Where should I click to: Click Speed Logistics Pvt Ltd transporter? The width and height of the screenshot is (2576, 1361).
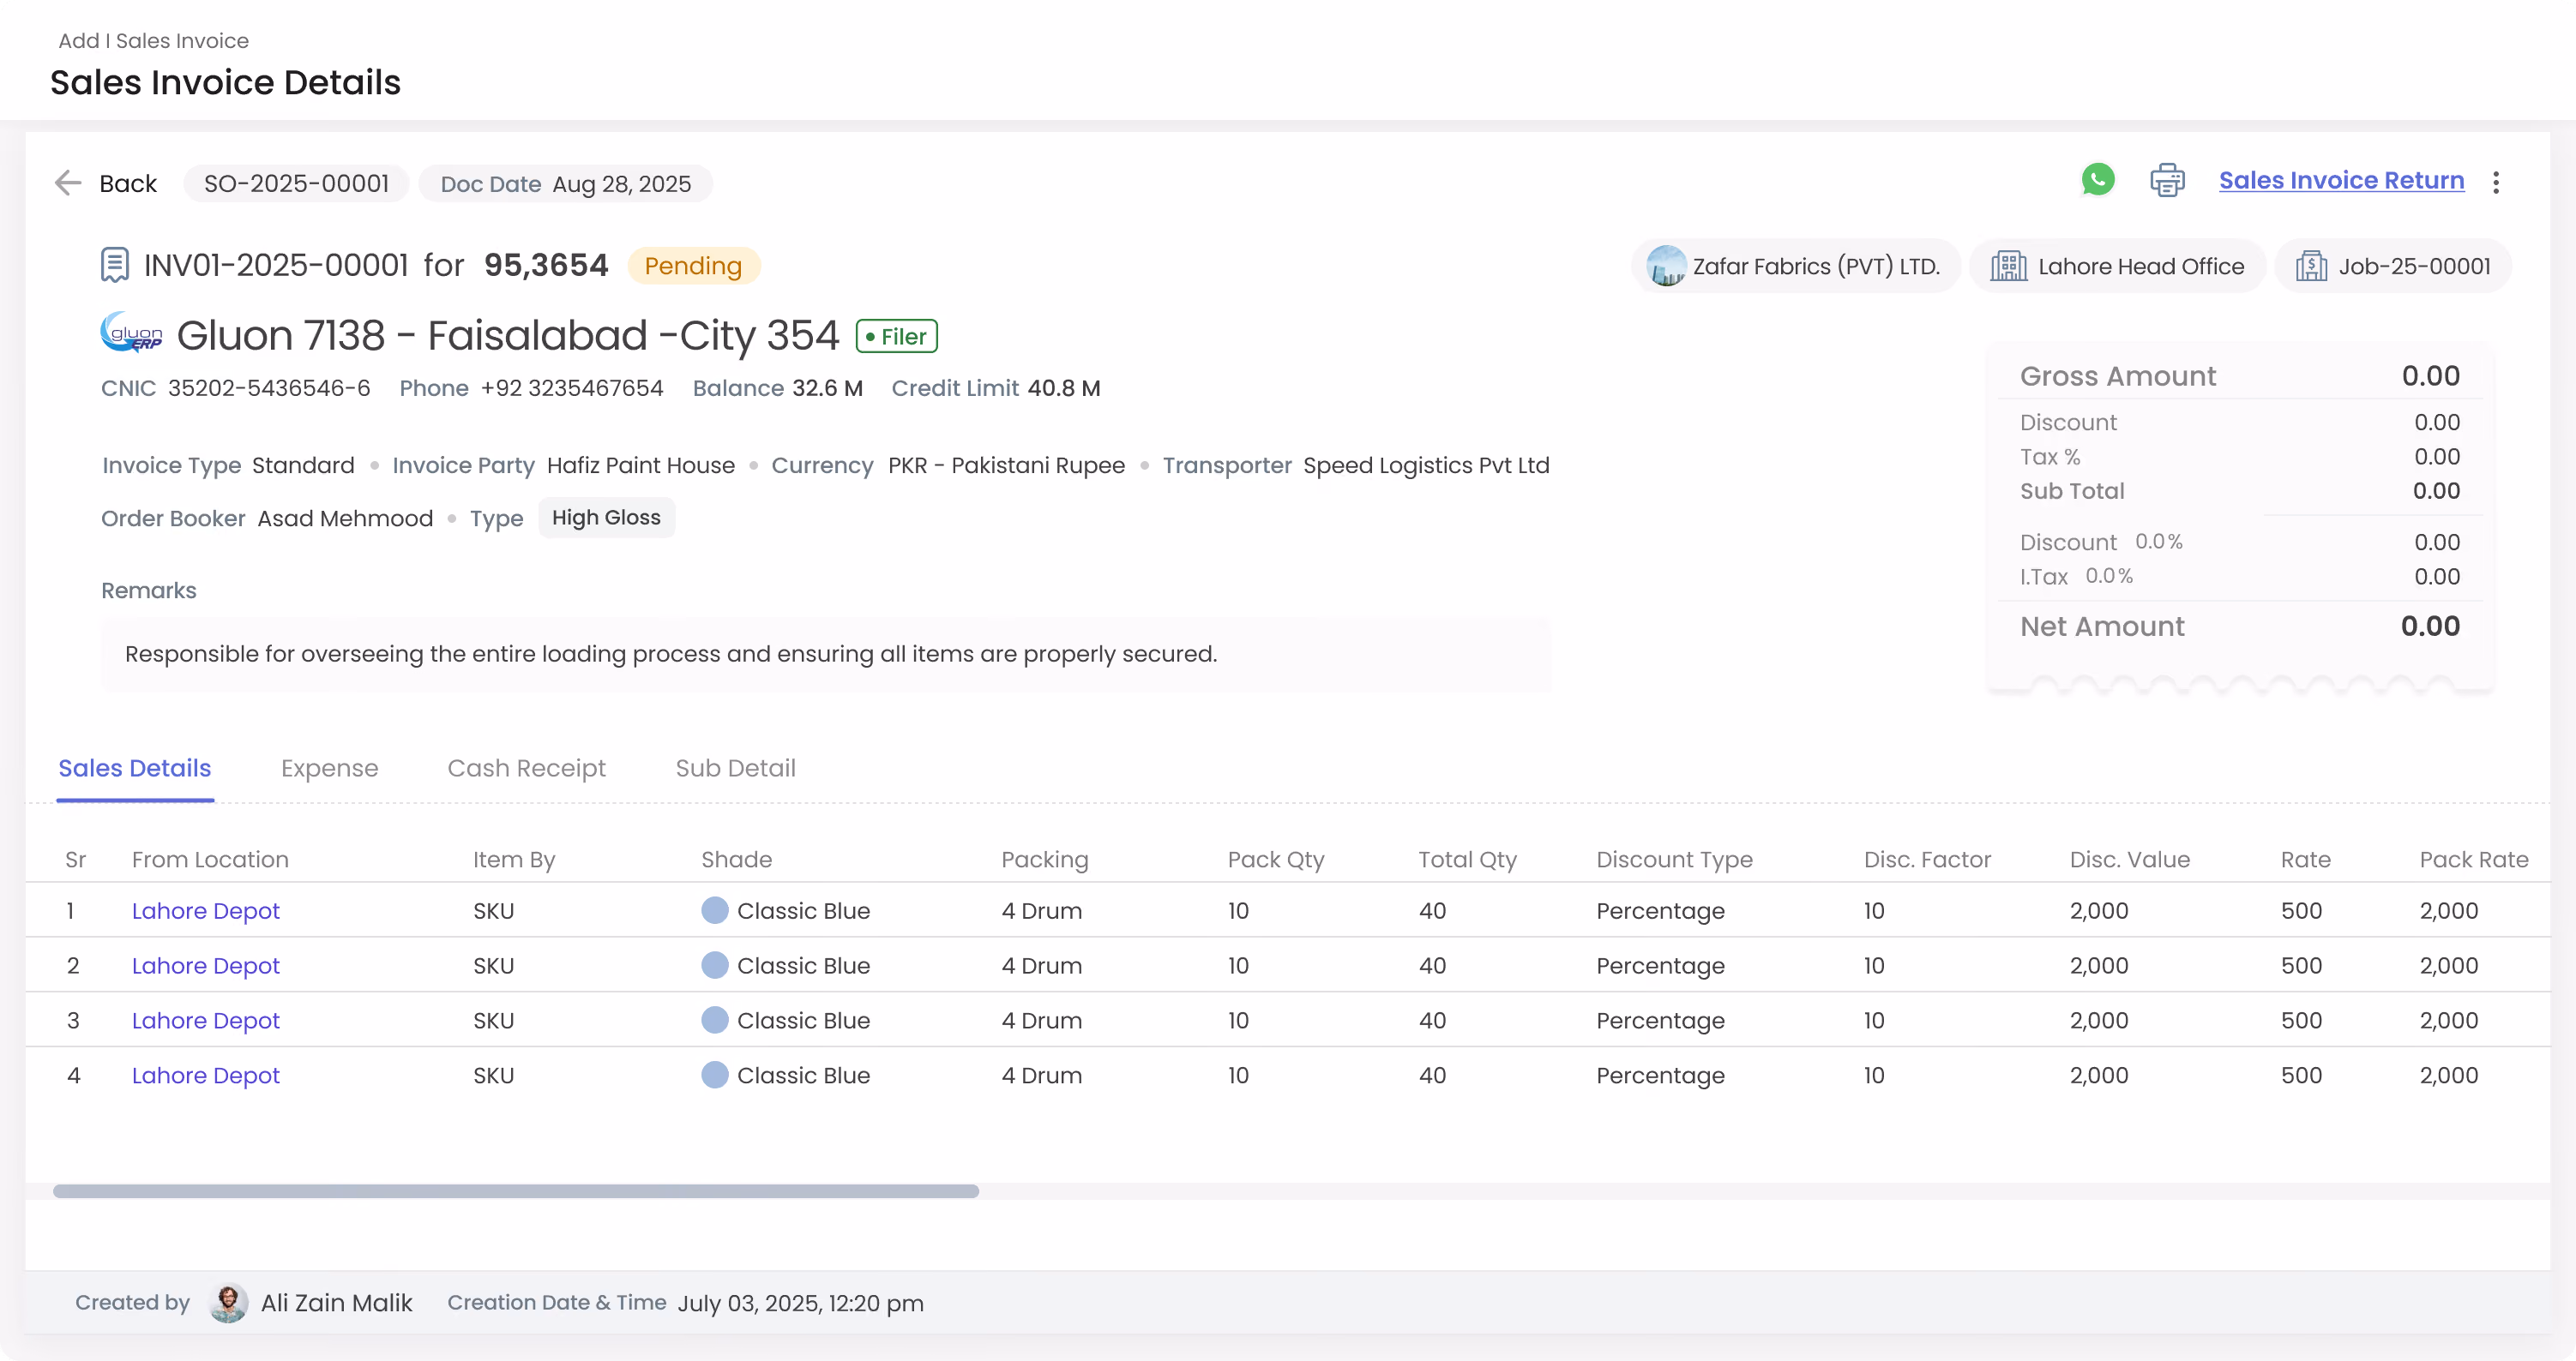[x=1426, y=465]
